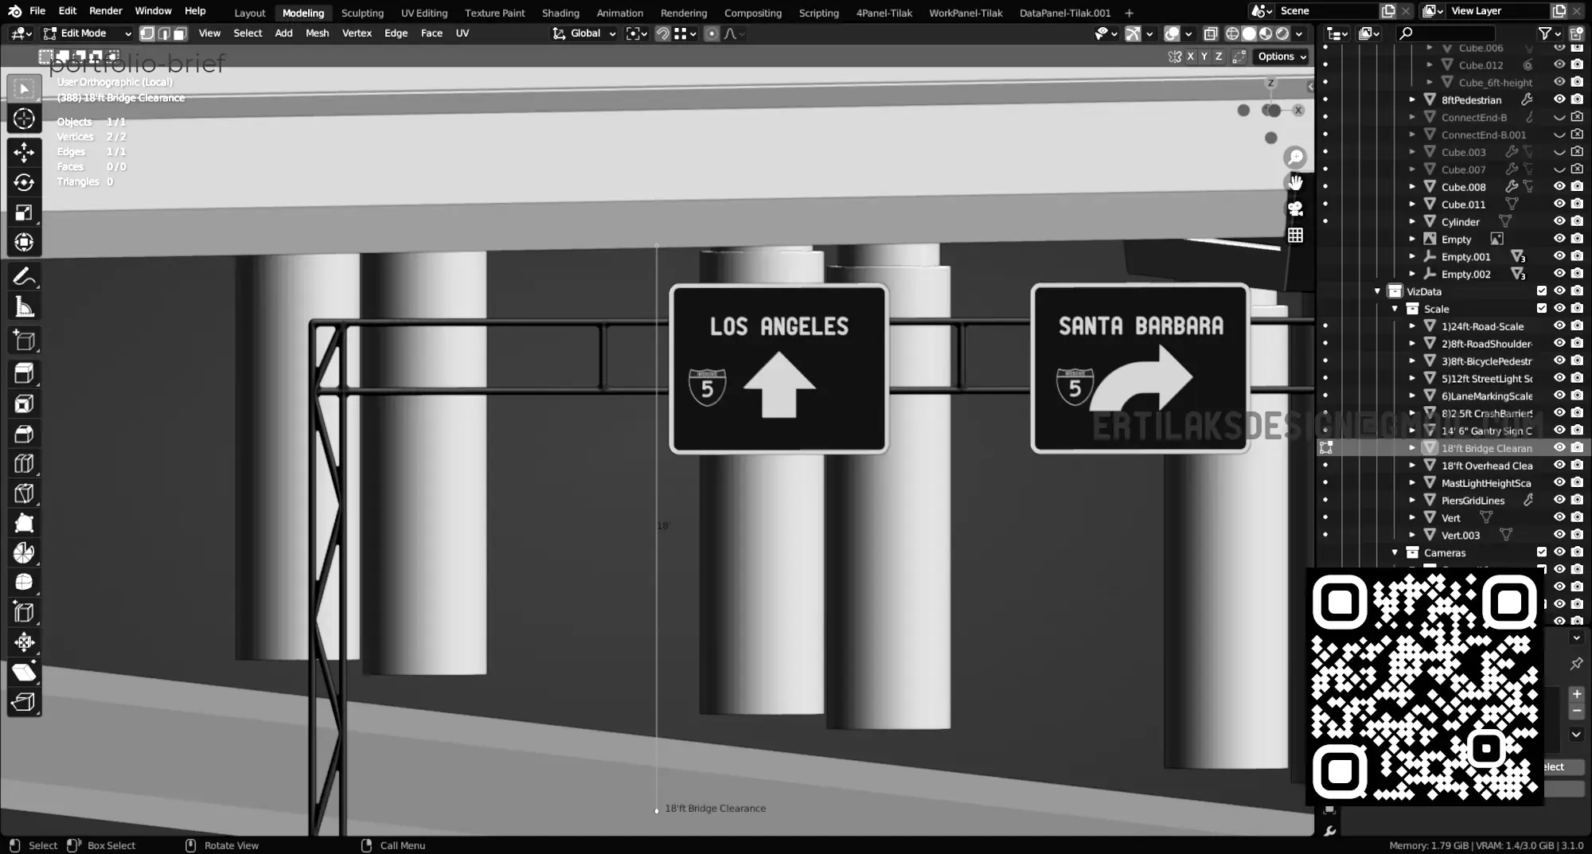Viewport: 1592px width, 854px height.
Task: Toggle visibility of PiersGridLines
Action: pos(1559,501)
